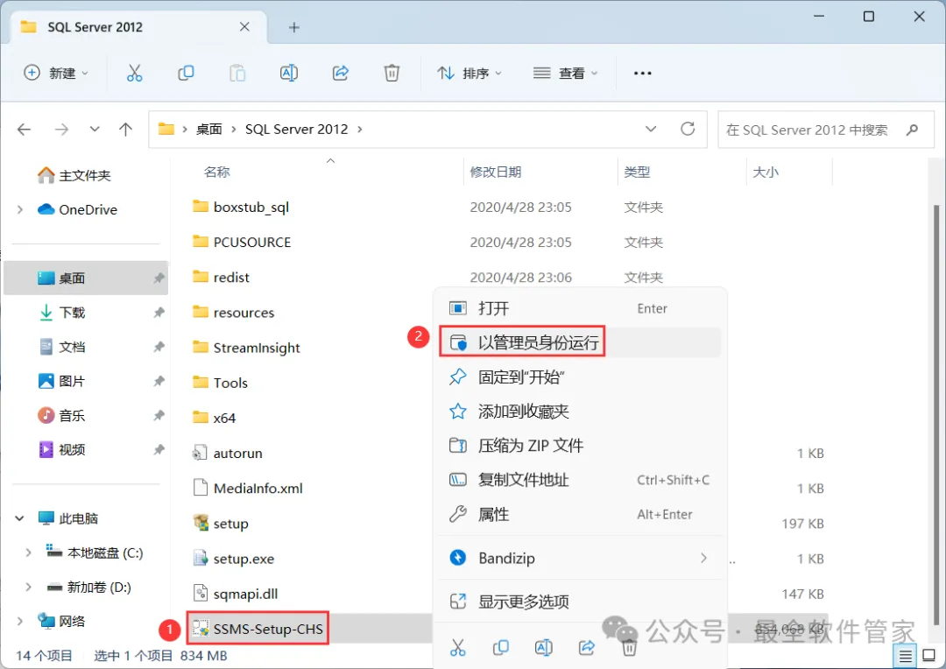Viewport: 946px width, 669px height.
Task: Select the PCUSOURCE folder
Action: tap(252, 242)
